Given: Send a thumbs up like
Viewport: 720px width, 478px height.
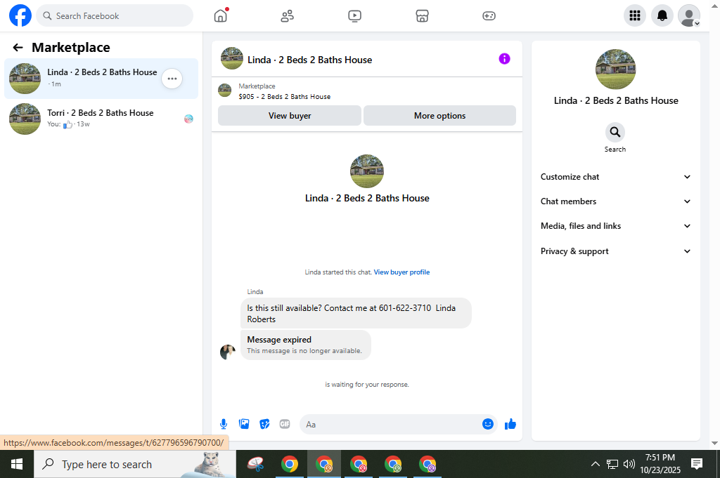Looking at the screenshot, I should coord(510,425).
